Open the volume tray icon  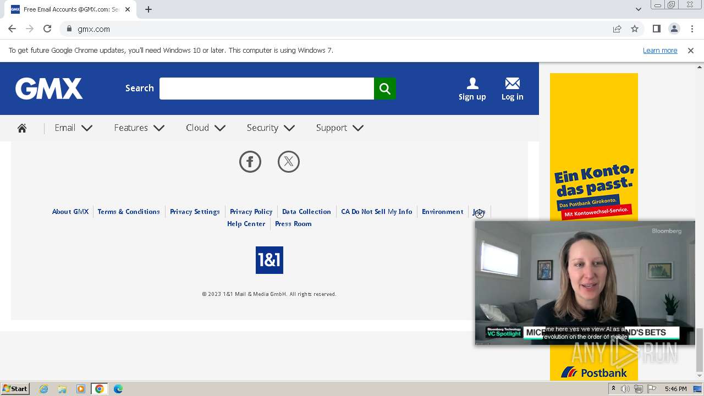(x=625, y=389)
